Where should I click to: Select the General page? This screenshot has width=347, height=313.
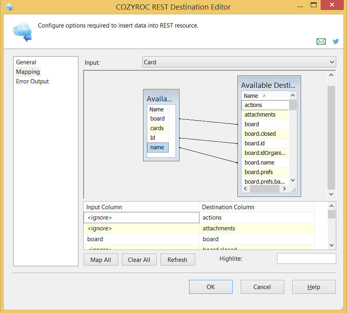click(26, 62)
